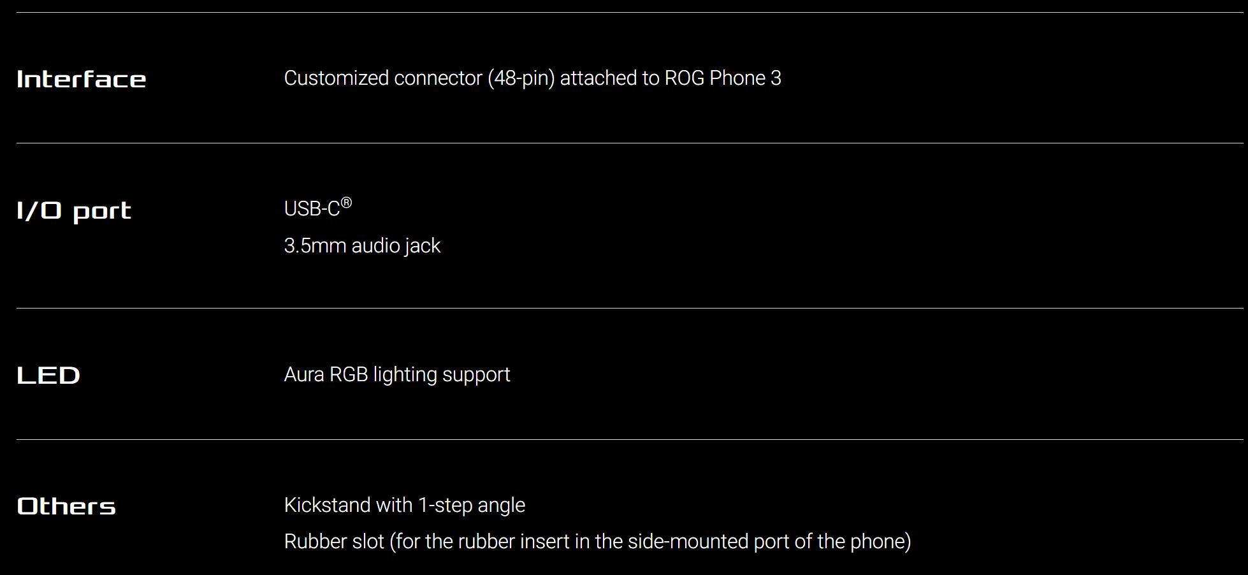Select the I/O port row heading

click(x=74, y=211)
